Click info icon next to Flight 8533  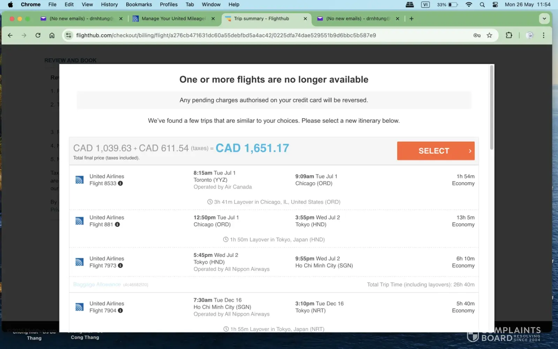pyautogui.click(x=120, y=183)
